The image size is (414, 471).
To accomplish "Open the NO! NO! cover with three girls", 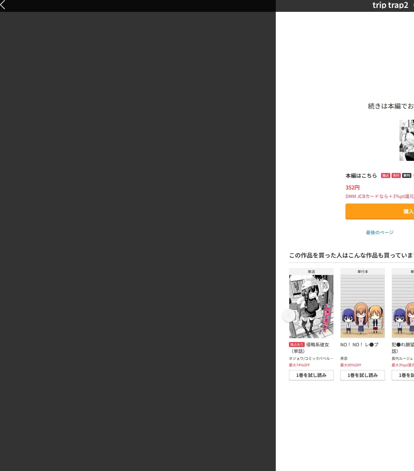I will tap(363, 307).
